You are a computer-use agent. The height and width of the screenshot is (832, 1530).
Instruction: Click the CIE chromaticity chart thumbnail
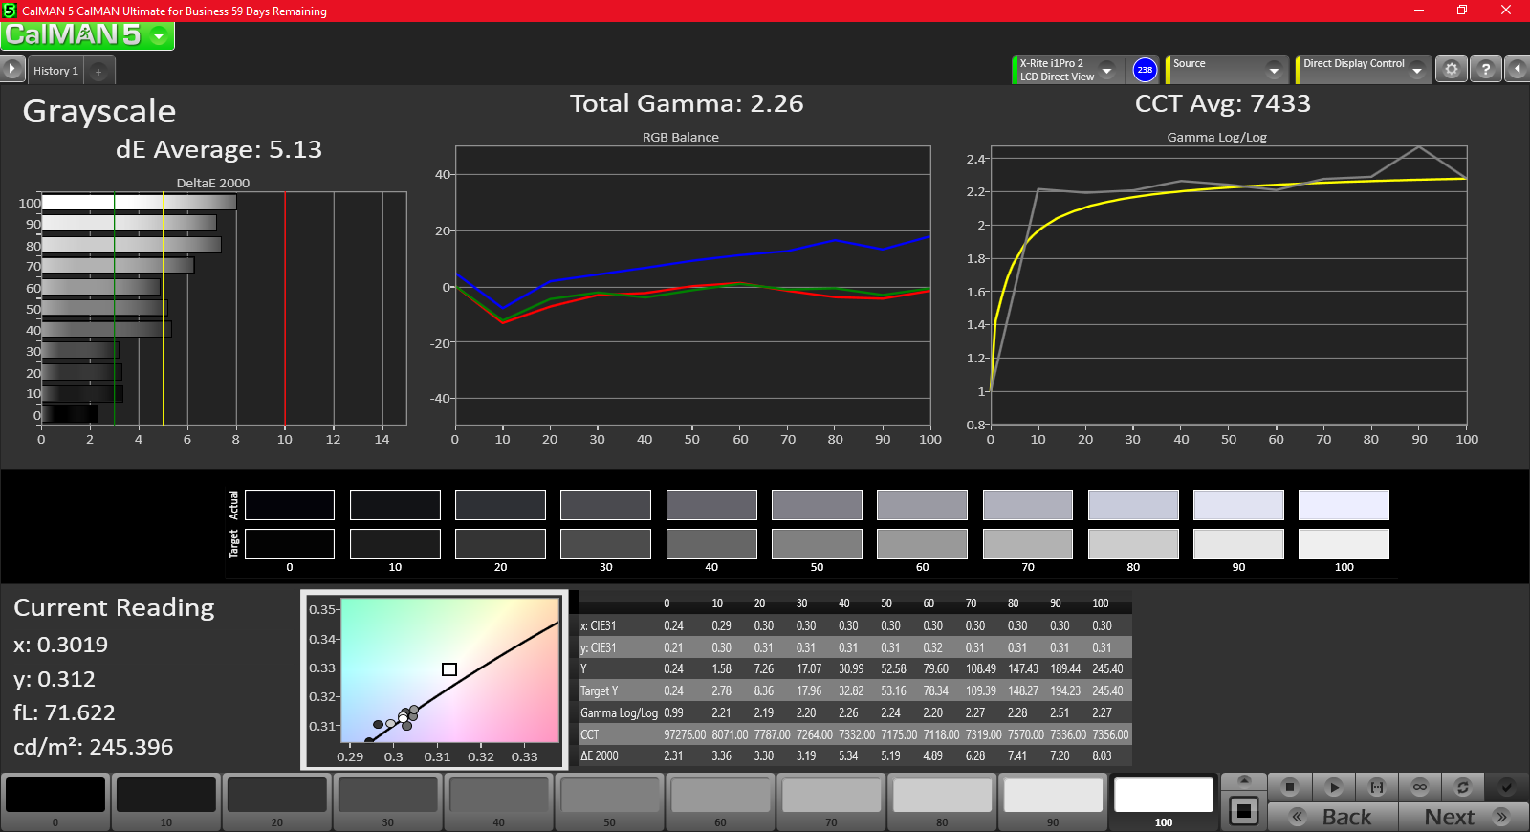tap(435, 680)
